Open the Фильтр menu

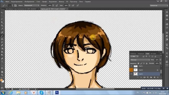61,2
